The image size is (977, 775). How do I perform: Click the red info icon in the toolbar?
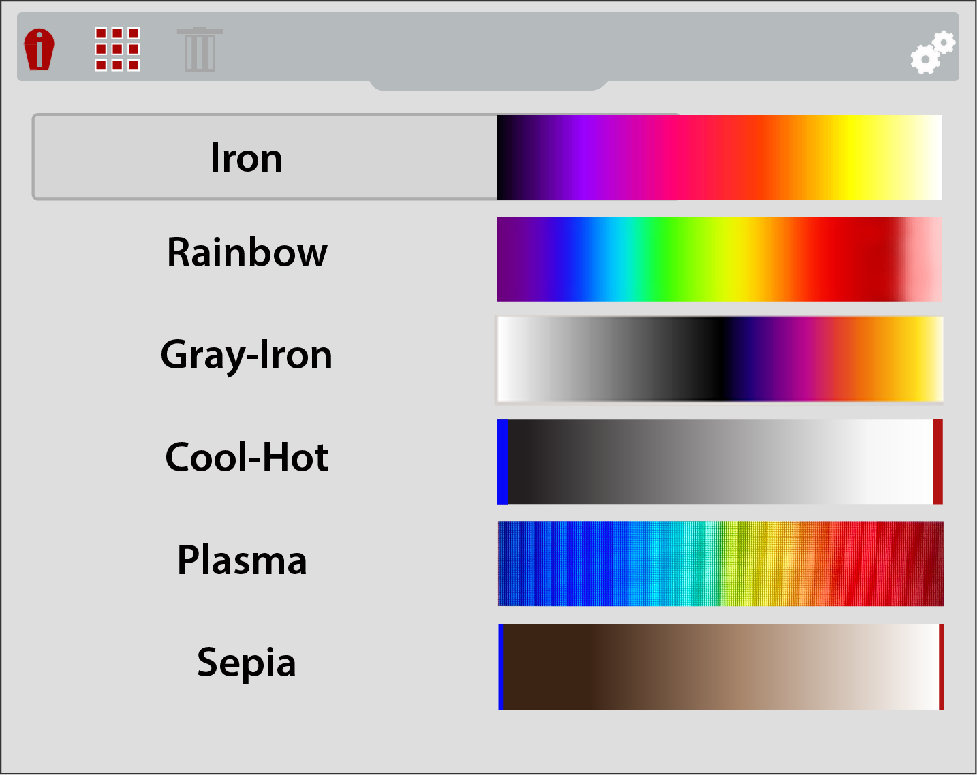39,49
